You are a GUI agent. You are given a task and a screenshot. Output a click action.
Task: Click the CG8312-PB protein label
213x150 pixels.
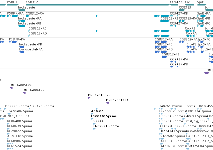tap(170, 54)
